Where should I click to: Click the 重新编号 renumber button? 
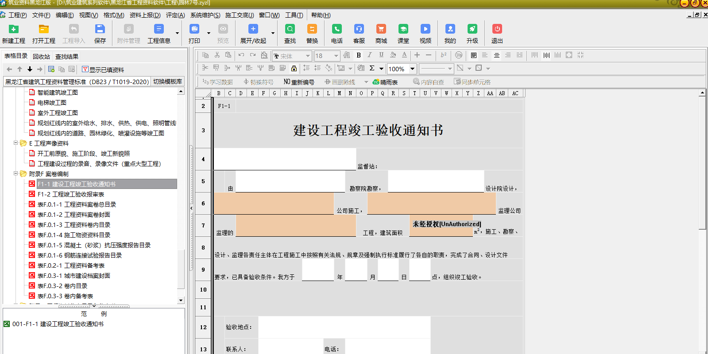coord(299,82)
